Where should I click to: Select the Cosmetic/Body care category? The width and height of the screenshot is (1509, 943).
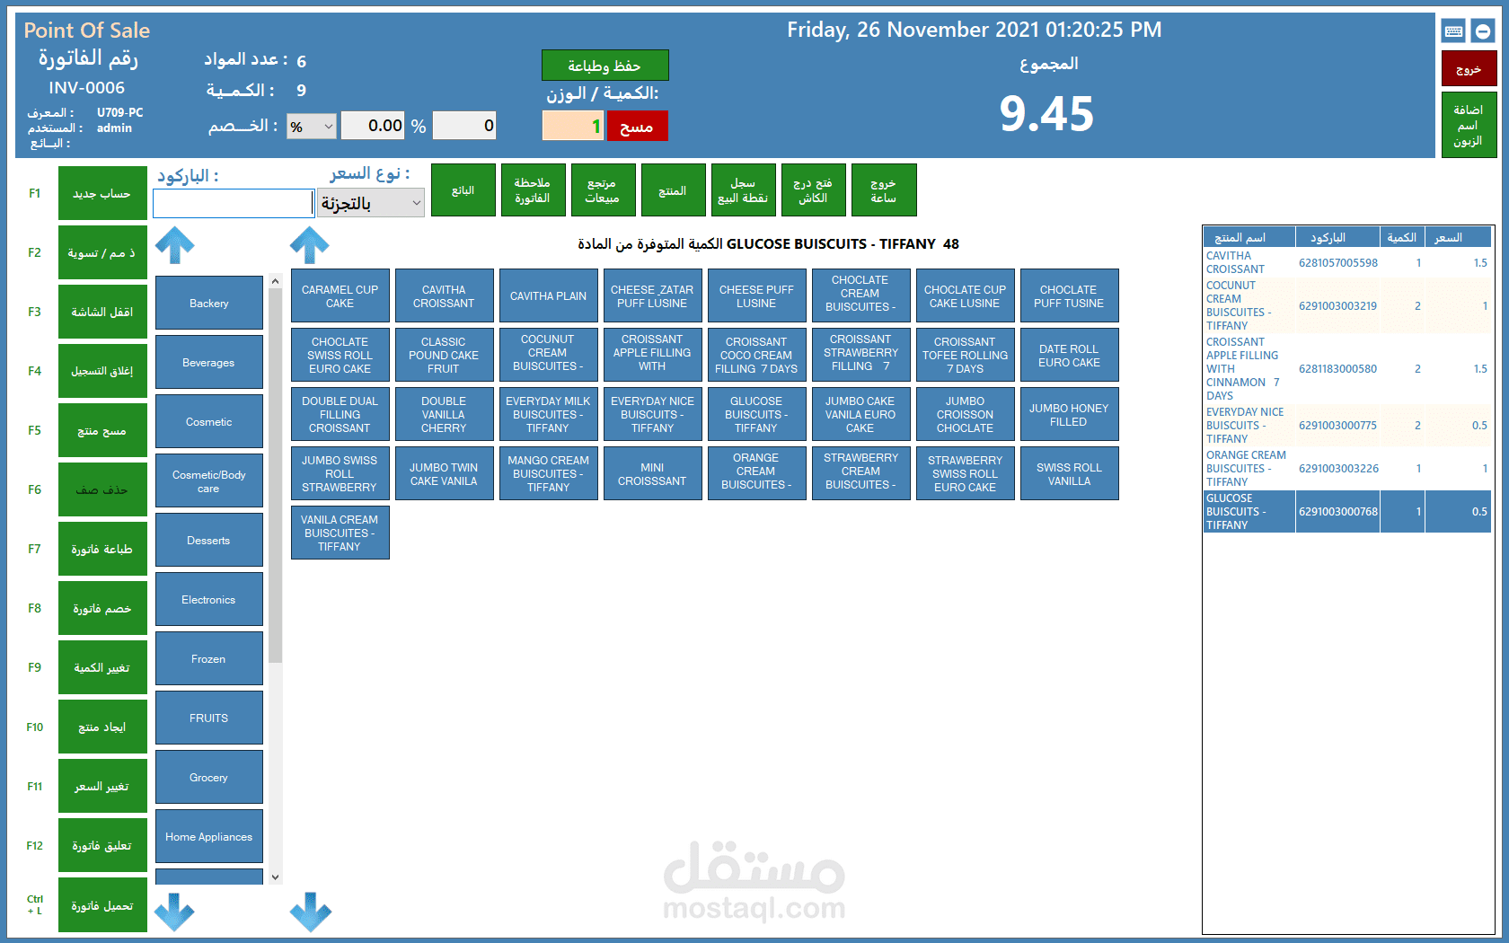click(x=209, y=481)
